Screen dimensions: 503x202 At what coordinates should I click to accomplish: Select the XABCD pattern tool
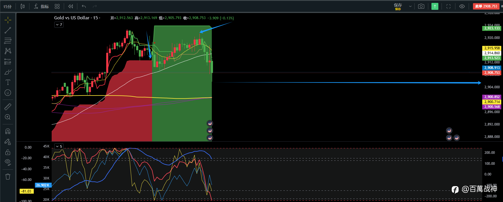(x=8, y=51)
